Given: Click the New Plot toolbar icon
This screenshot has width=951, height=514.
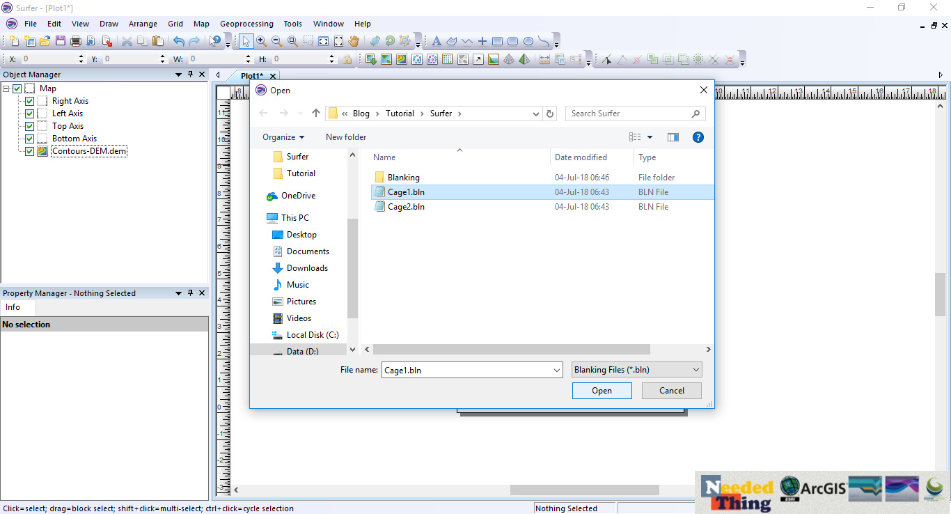Looking at the screenshot, I should point(14,41).
